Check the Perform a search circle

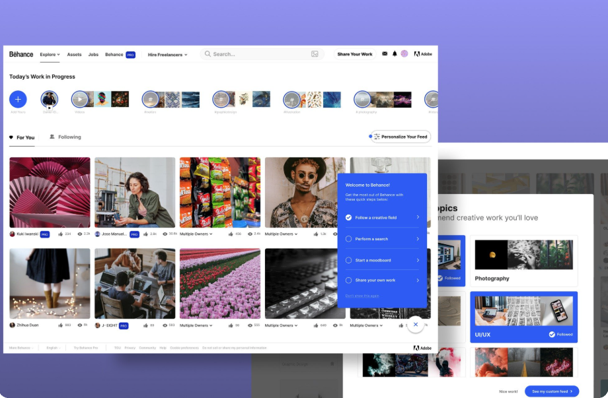click(348, 239)
